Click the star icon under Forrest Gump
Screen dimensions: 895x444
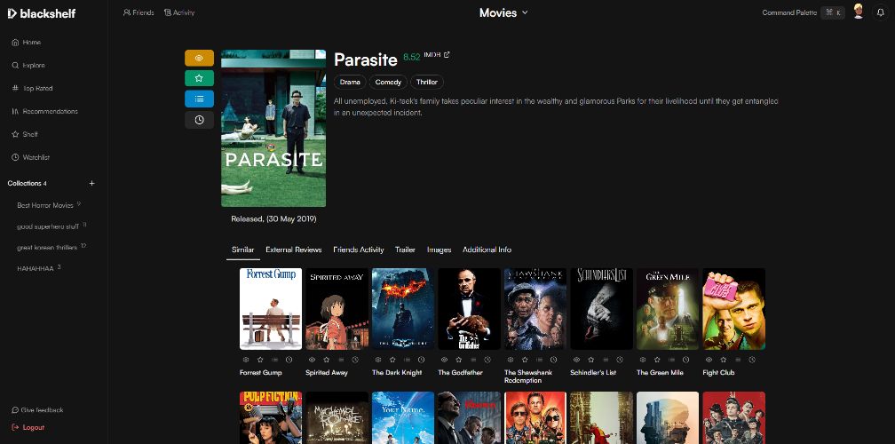260,360
